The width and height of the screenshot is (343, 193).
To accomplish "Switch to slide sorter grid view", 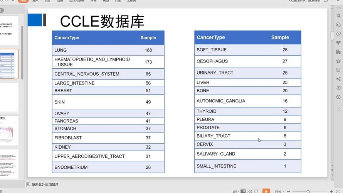I will click(250, 191).
